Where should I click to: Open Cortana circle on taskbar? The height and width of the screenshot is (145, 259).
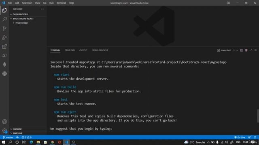pyautogui.click(x=17, y=142)
